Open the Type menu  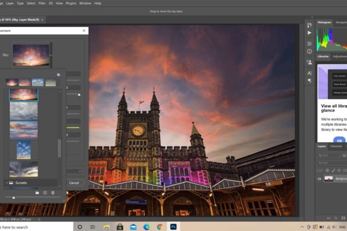tap(20, 3)
